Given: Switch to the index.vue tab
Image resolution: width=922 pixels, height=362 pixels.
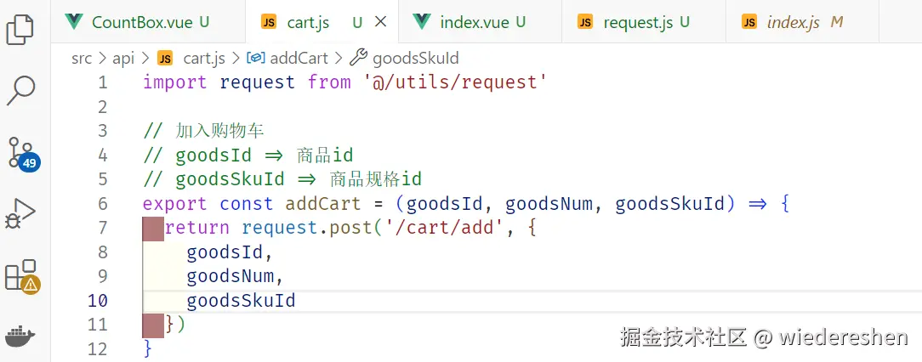Looking at the screenshot, I should 482,22.
